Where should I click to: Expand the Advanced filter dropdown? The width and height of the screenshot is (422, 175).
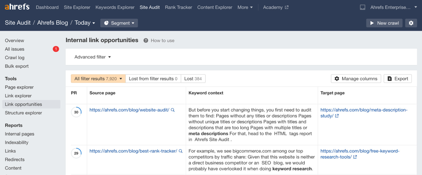93,57
